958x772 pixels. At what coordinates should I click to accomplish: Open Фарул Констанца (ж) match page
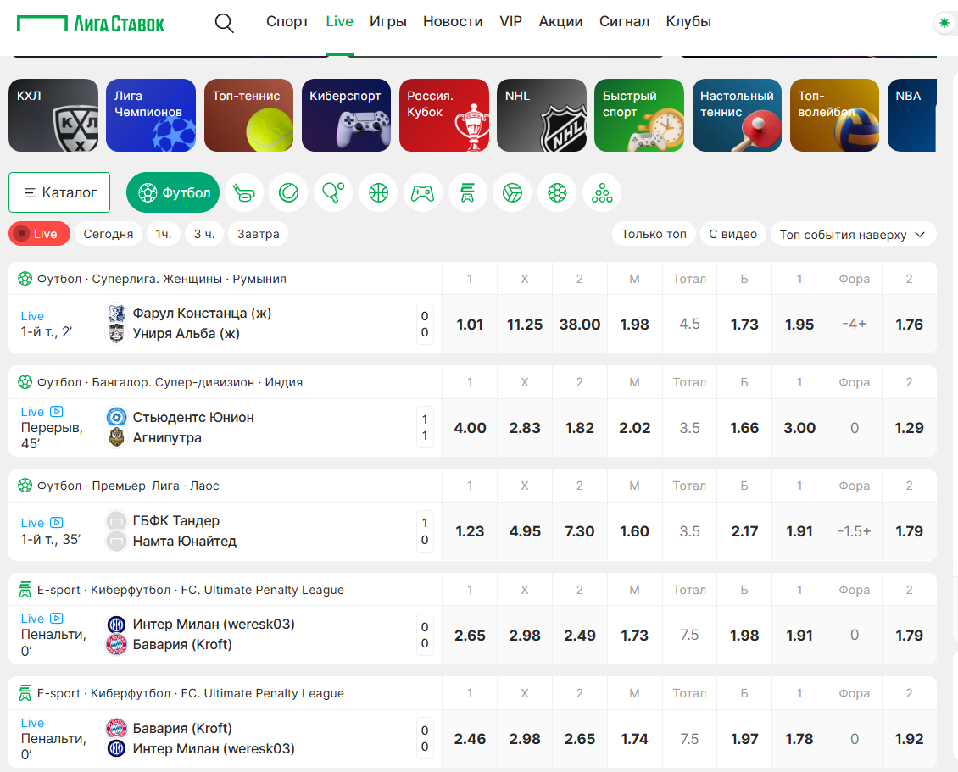coord(202,314)
